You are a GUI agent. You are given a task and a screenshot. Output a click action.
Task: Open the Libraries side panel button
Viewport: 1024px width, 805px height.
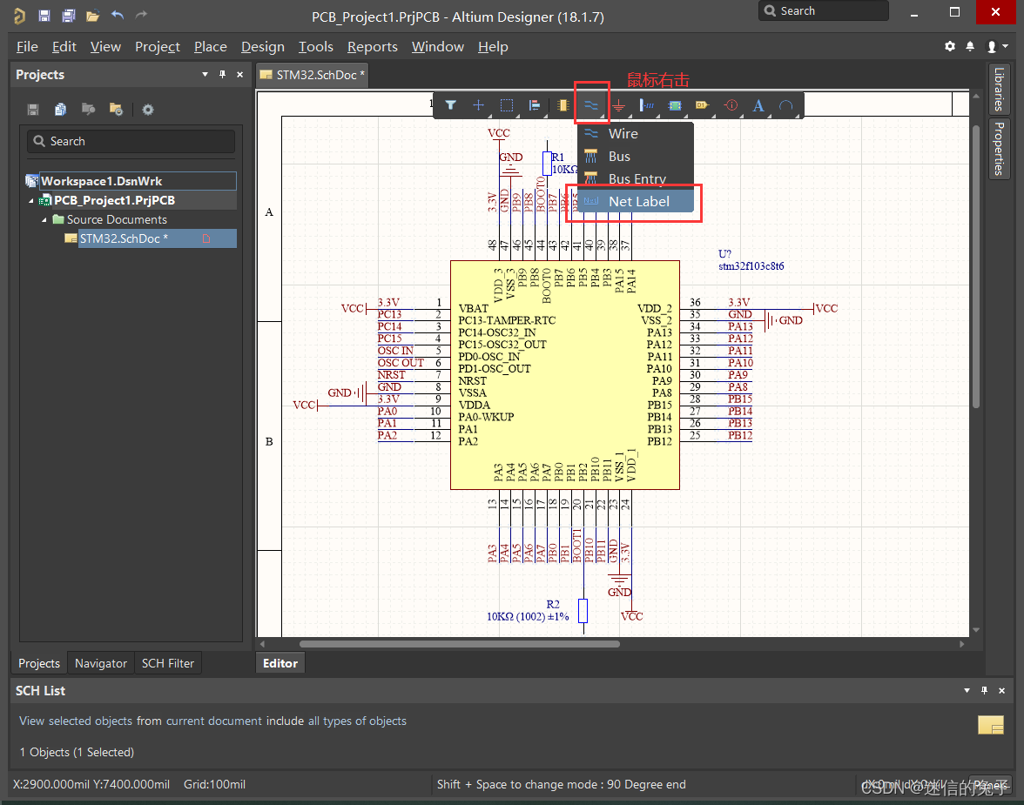[x=999, y=89]
